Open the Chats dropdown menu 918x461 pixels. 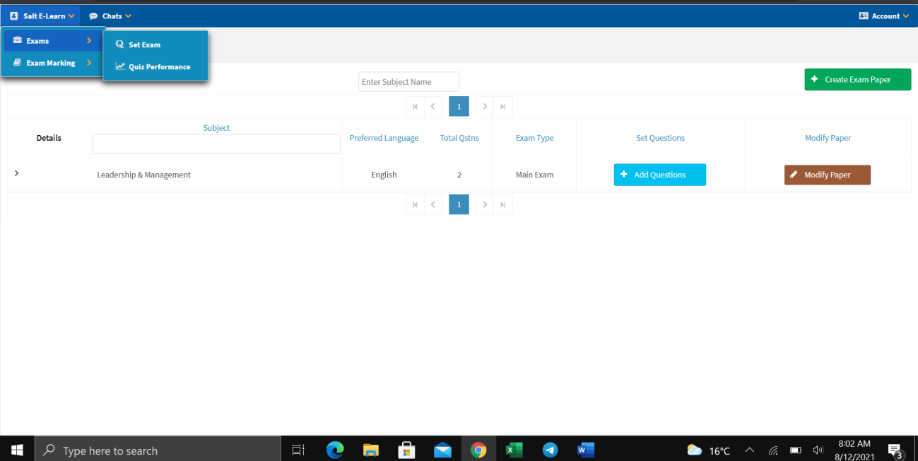111,16
